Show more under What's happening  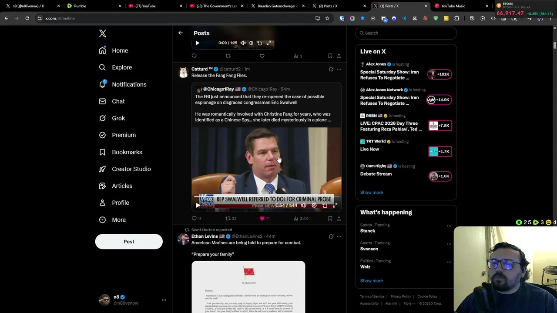coord(372,281)
